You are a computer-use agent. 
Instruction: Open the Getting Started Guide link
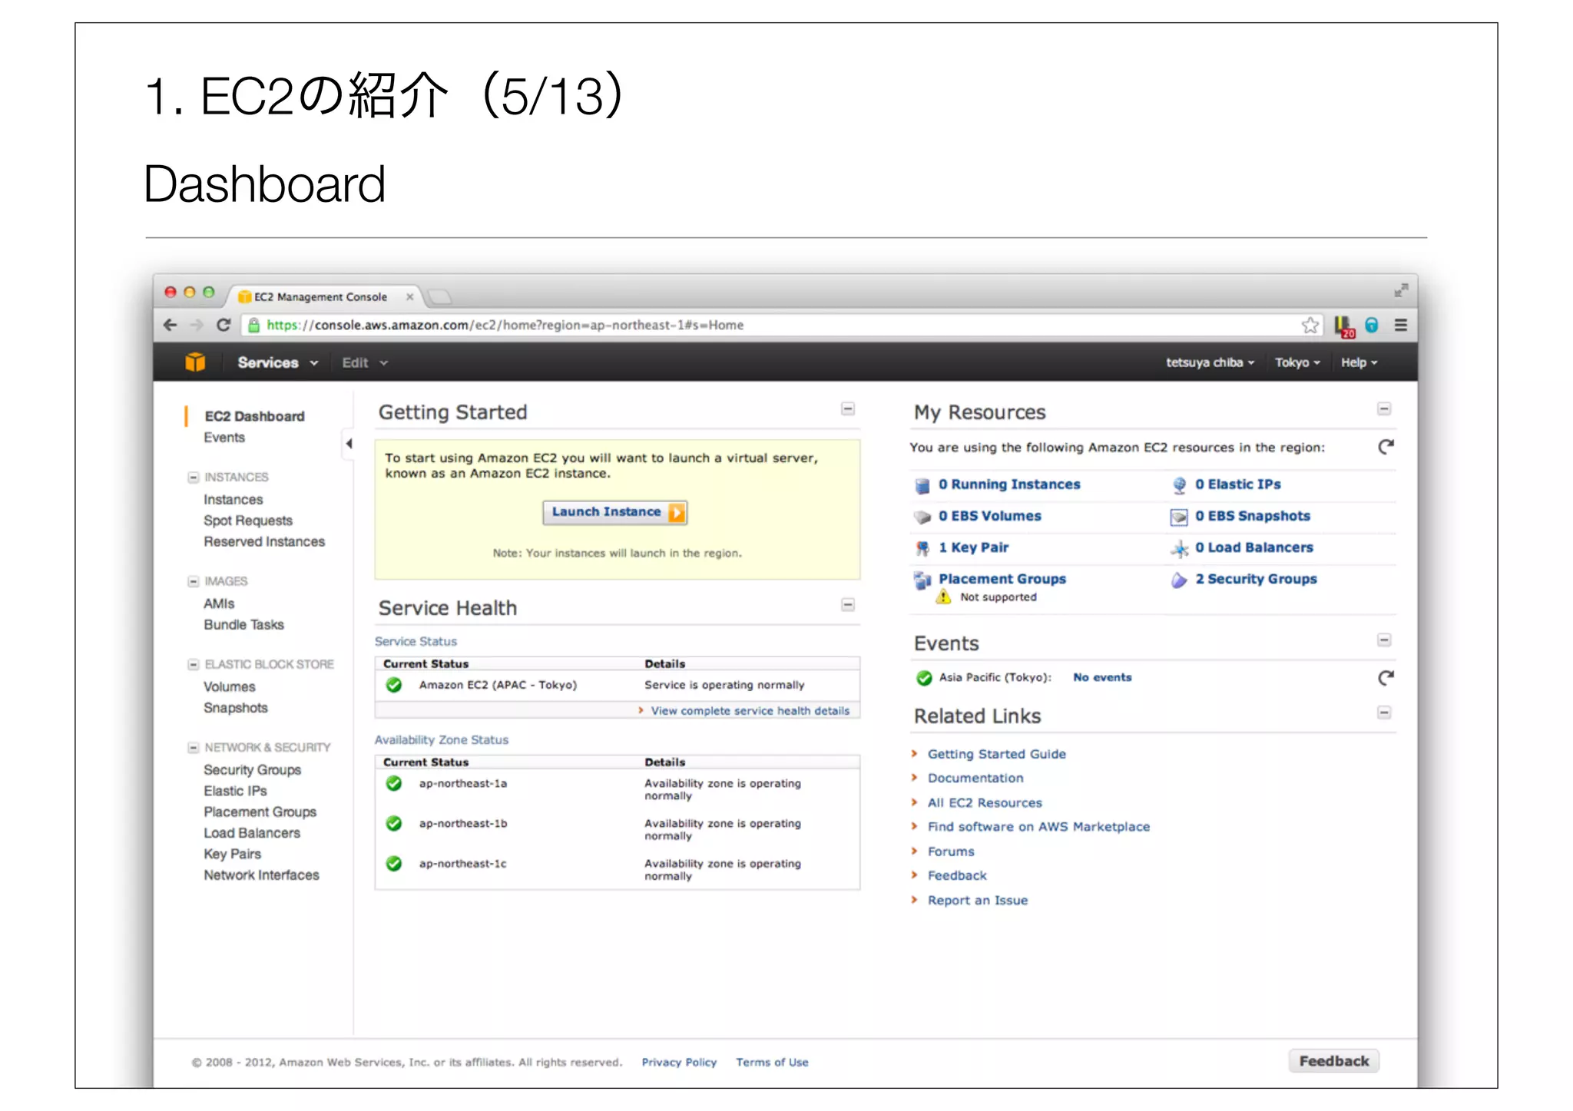997,754
